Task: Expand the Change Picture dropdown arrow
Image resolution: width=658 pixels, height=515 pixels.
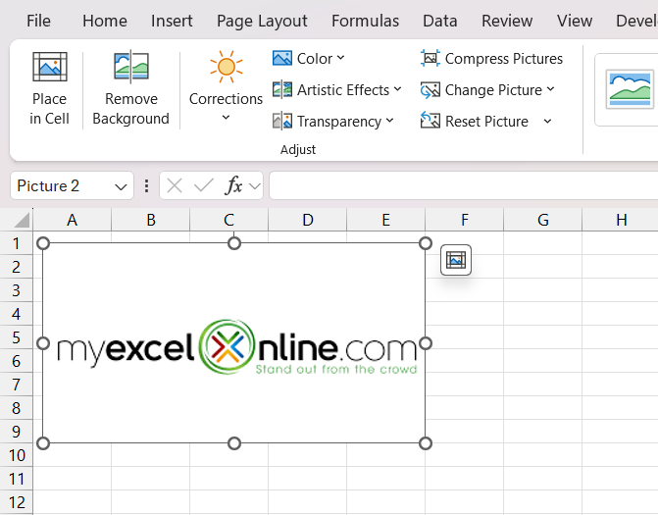Action: [x=550, y=89]
